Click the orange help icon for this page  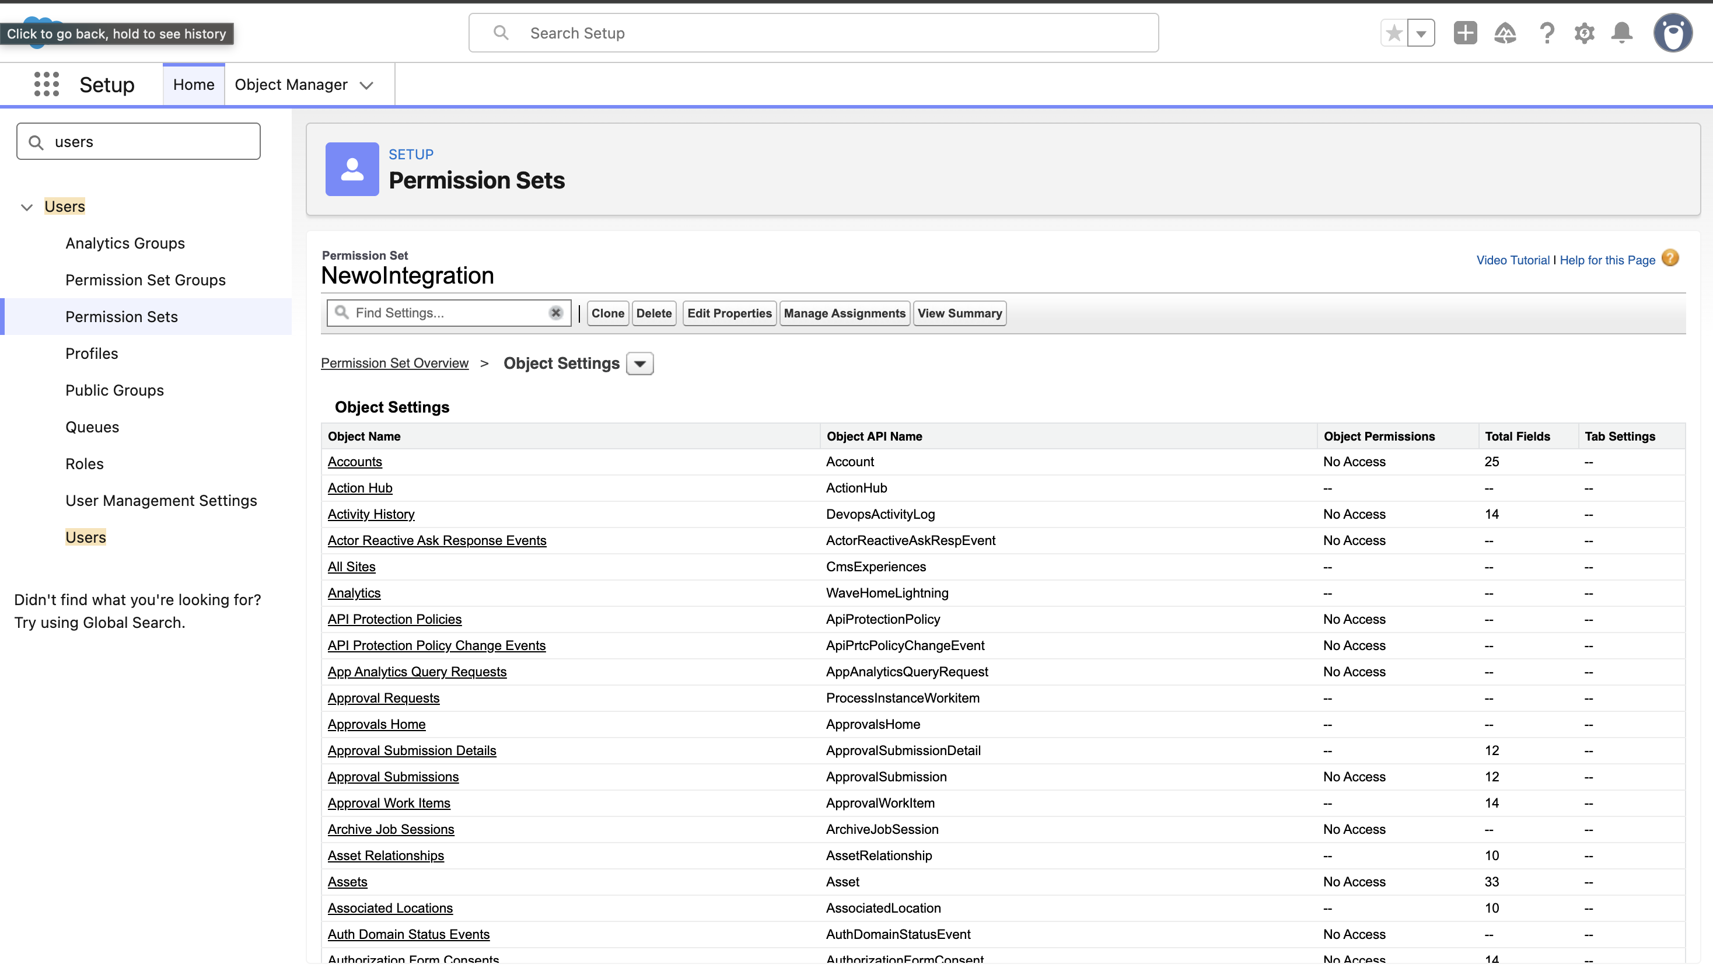pyautogui.click(x=1670, y=258)
